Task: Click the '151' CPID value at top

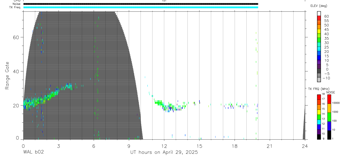Action: point(164,1)
